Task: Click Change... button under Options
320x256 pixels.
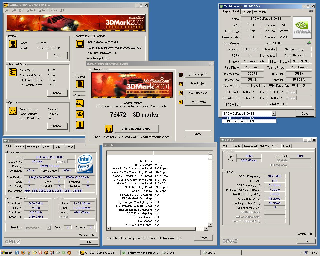Action: pyautogui.click(x=57, y=126)
